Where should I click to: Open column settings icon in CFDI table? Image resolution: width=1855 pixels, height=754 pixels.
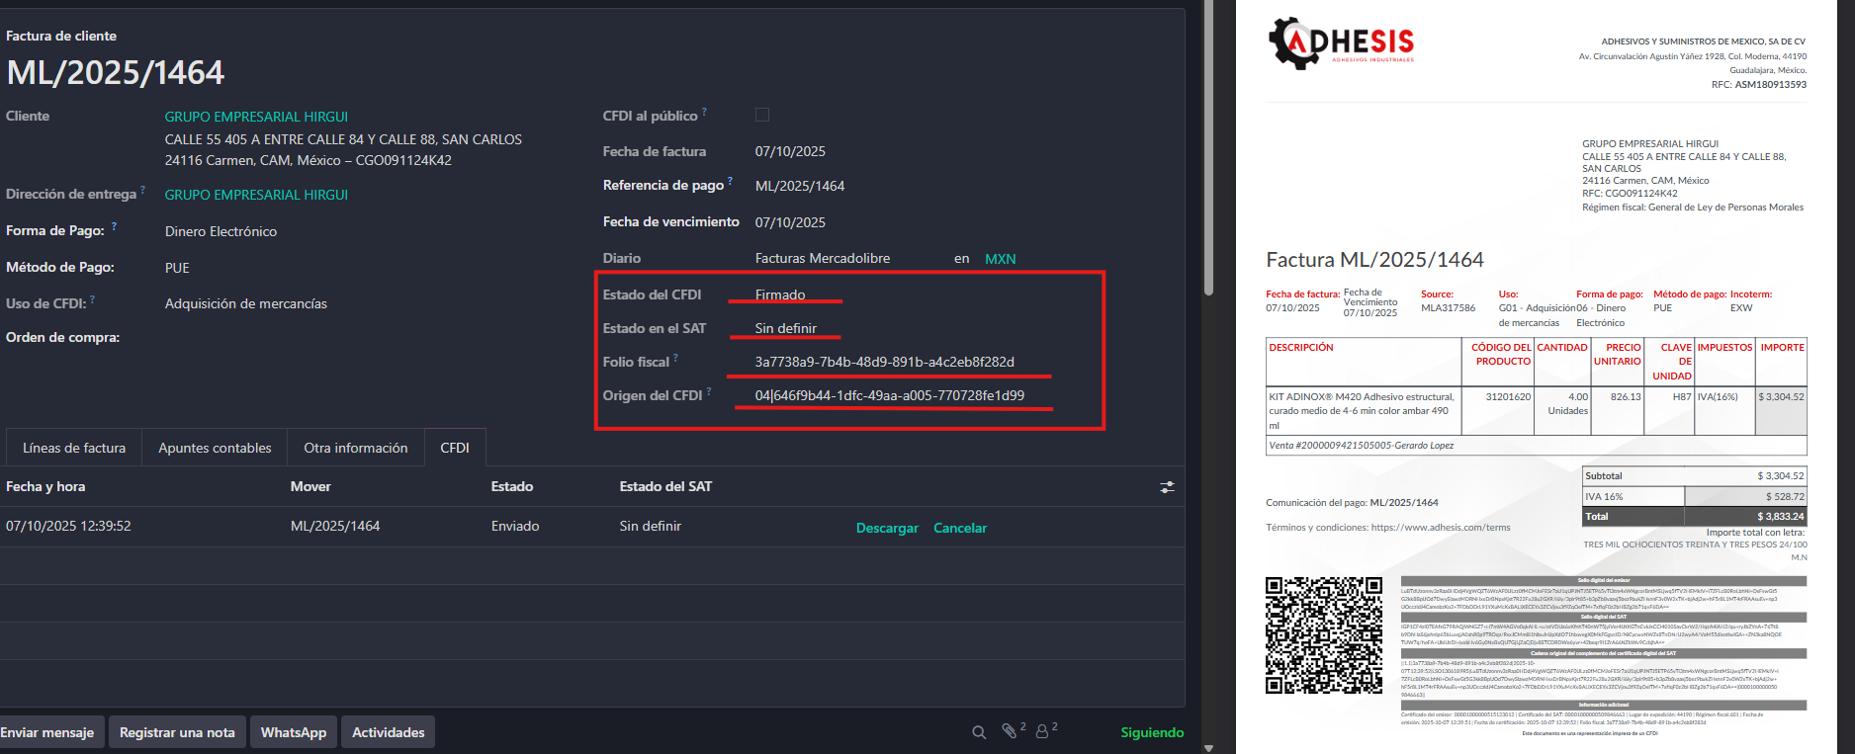coord(1168,487)
